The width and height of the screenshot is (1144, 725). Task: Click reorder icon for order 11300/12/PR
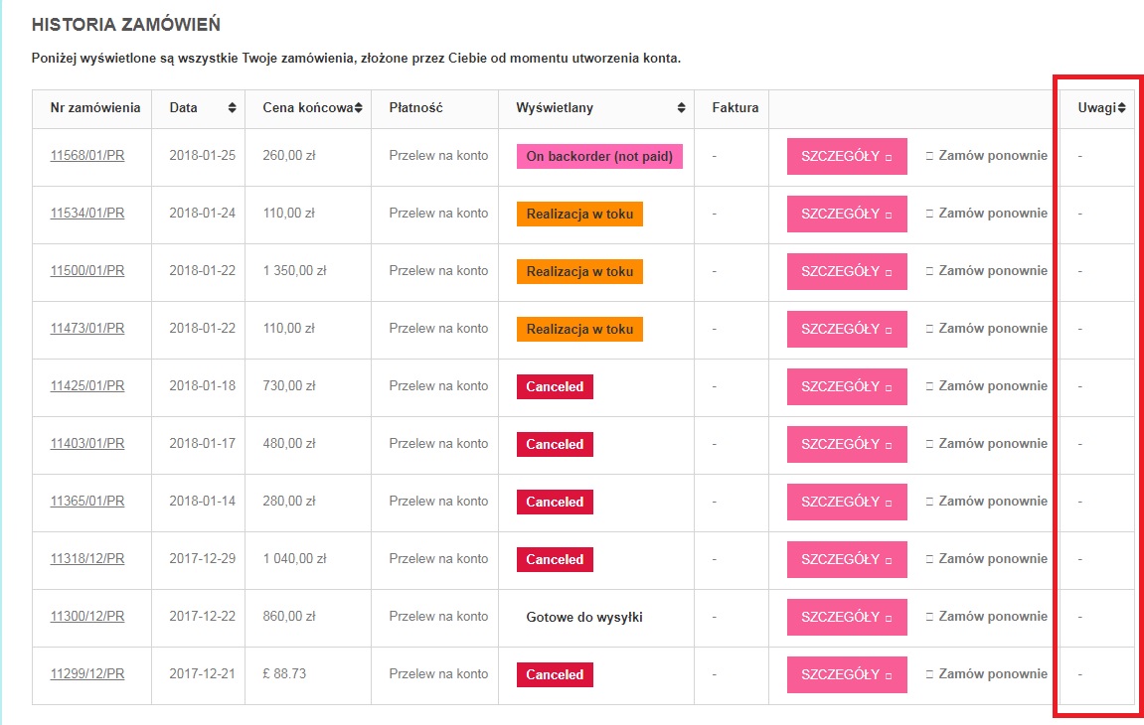tap(929, 617)
